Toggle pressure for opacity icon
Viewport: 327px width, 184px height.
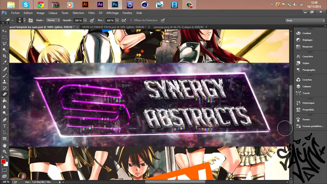click(x=92, y=20)
